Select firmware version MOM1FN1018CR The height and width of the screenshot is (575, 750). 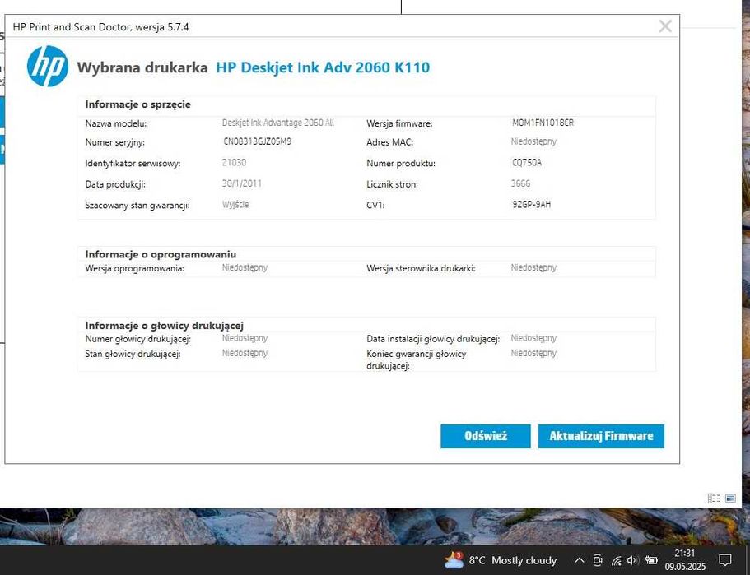click(543, 123)
